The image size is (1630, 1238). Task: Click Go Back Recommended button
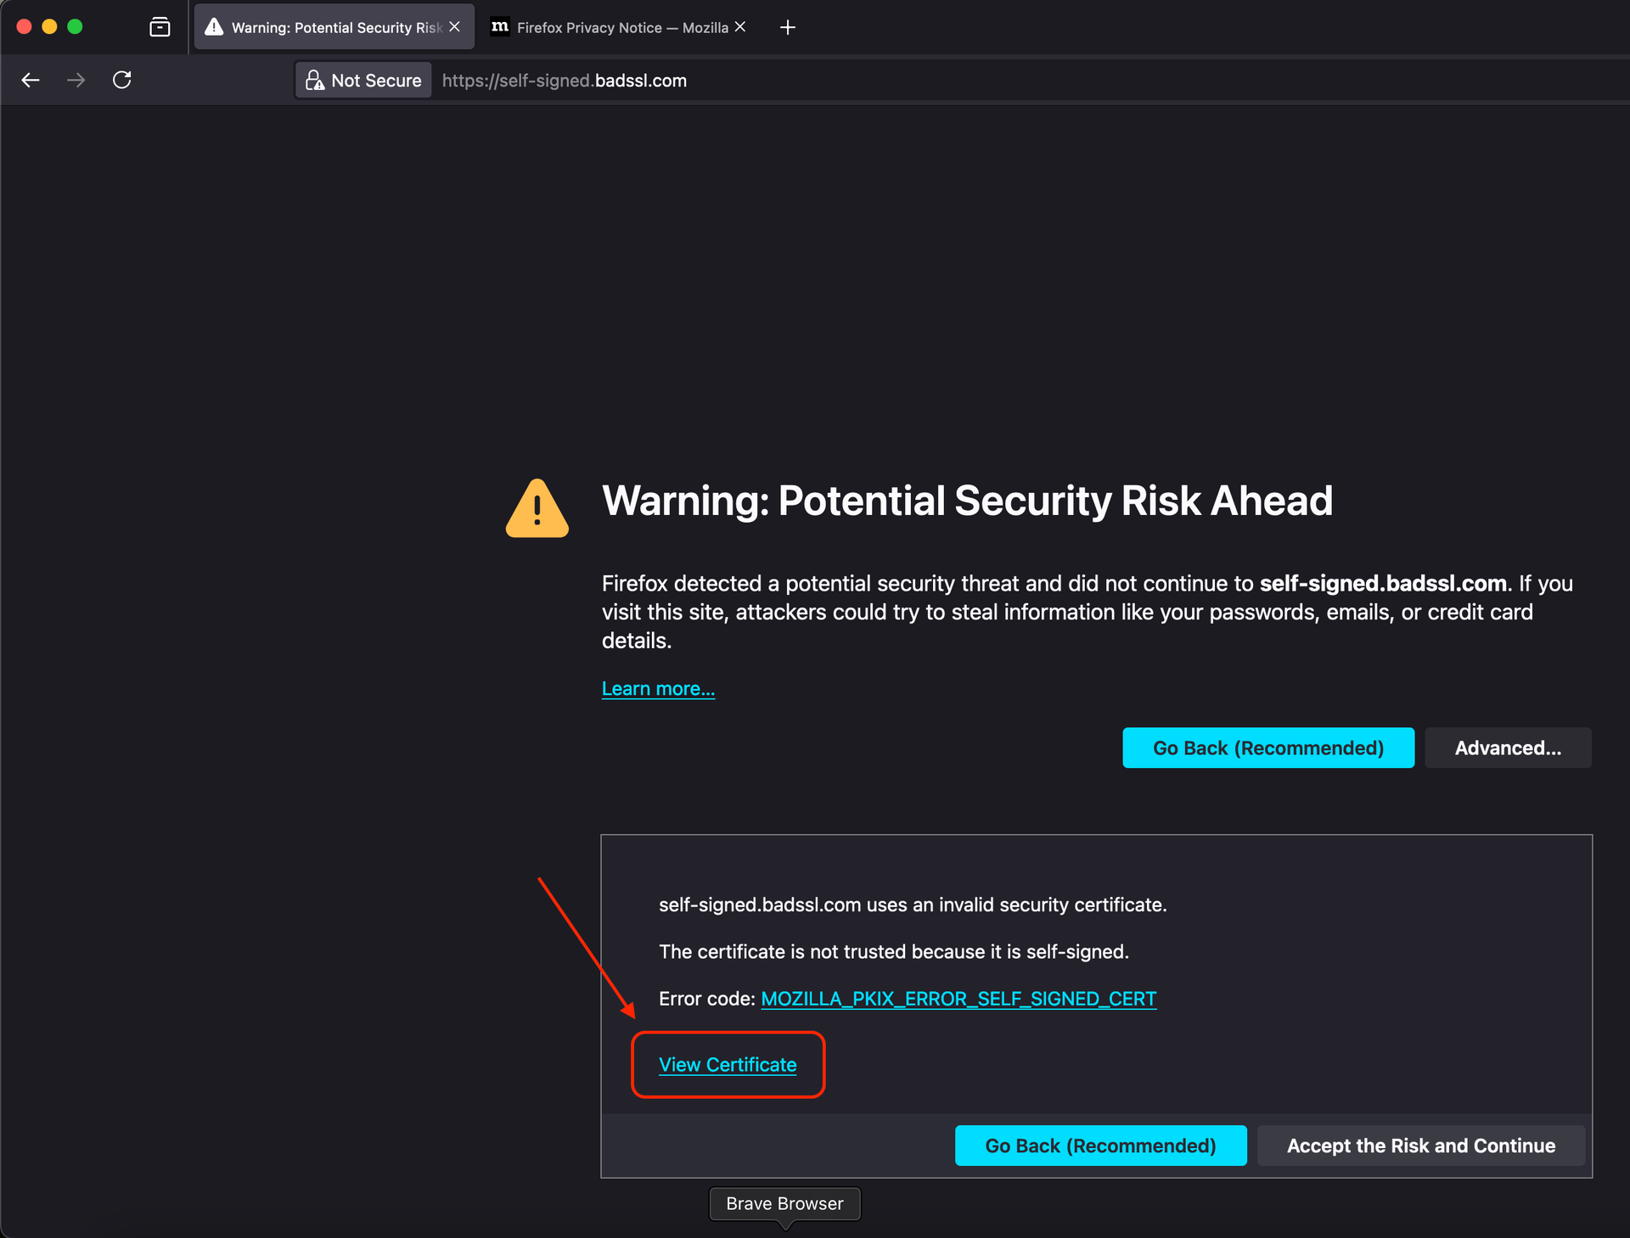pyautogui.click(x=1267, y=748)
